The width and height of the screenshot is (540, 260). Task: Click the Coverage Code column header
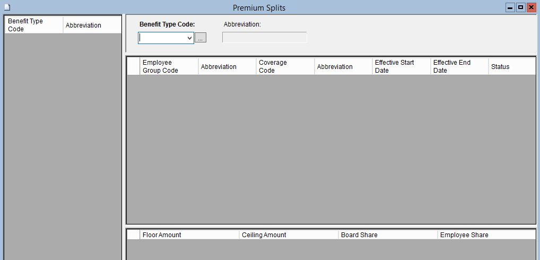(285, 66)
